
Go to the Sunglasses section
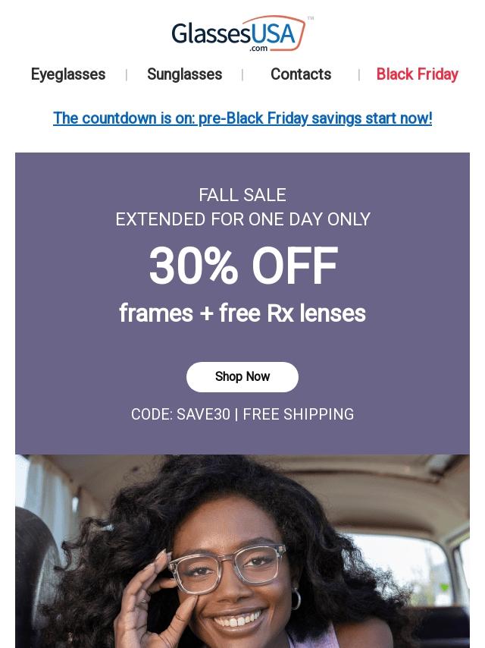(x=184, y=74)
